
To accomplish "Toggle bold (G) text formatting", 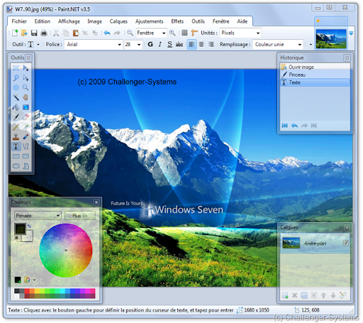I will (x=150, y=44).
